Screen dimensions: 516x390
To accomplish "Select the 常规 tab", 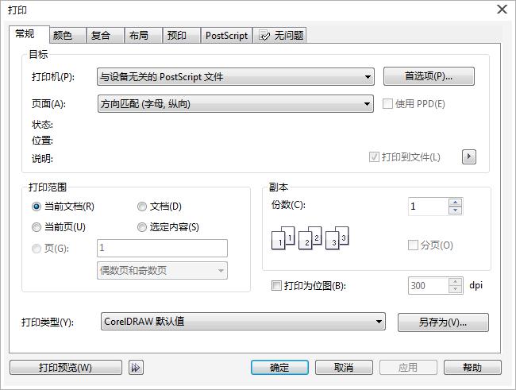I will click(x=29, y=34).
